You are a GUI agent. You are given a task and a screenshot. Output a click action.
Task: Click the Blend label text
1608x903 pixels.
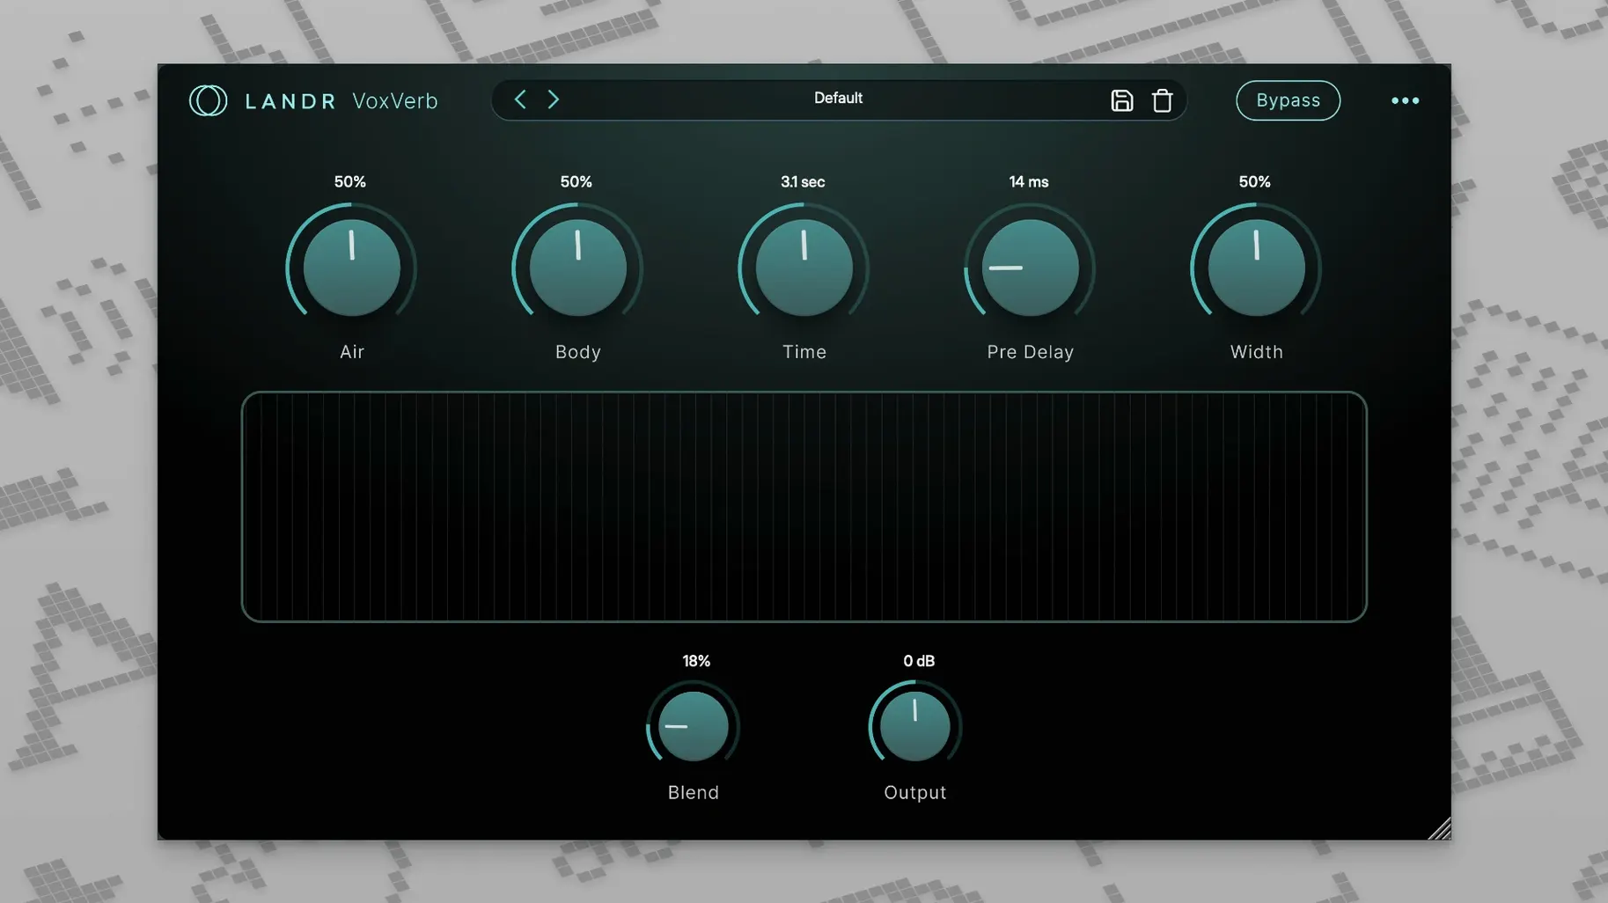click(x=694, y=793)
